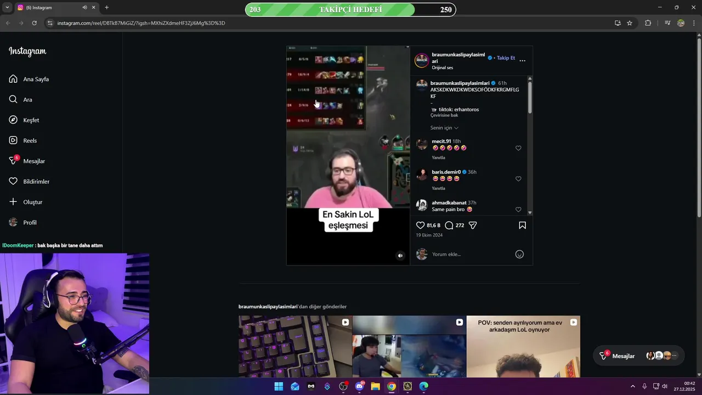Open clock showing 00:42
This screenshot has width=702, height=395.
[685, 386]
